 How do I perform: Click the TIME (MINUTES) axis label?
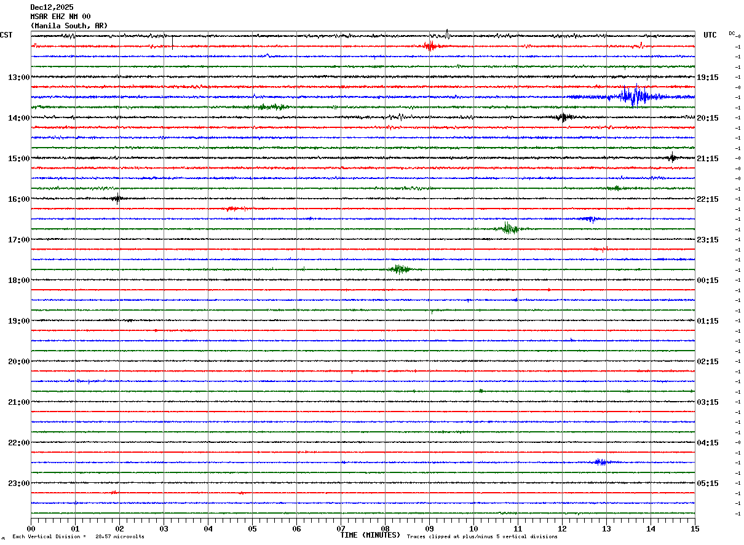[370, 535]
